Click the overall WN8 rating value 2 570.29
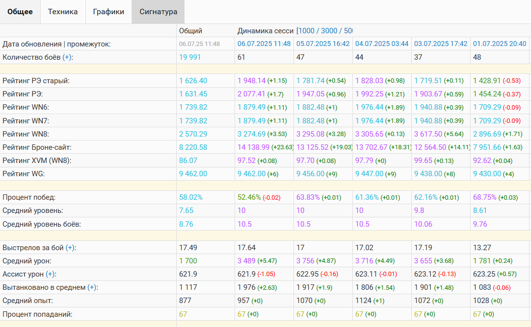 click(193, 134)
